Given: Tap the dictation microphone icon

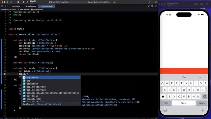Looking at the screenshot, I should coord(203,110).
